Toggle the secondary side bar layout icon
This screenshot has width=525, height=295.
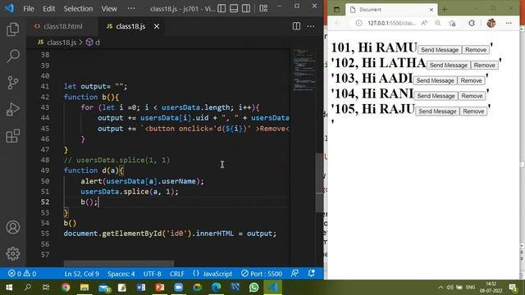coord(246,8)
